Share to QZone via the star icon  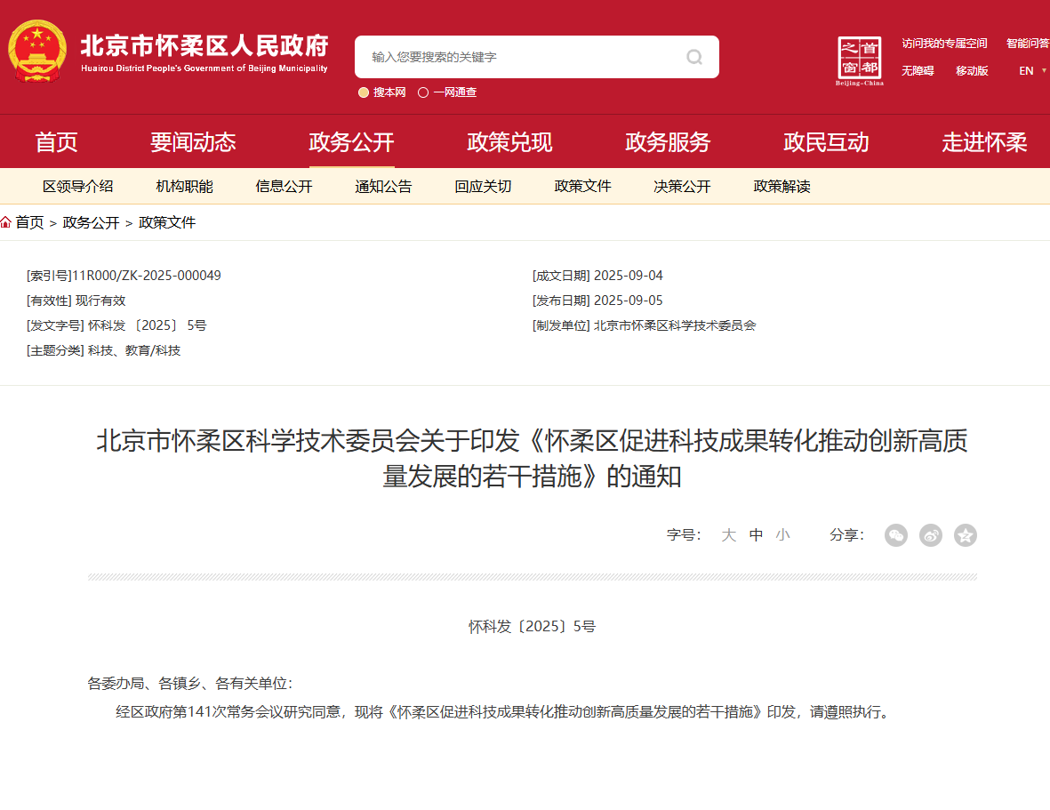click(x=965, y=535)
